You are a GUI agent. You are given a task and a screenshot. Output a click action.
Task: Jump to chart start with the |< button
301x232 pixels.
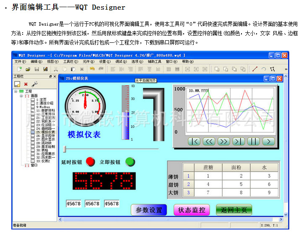tap(195, 141)
